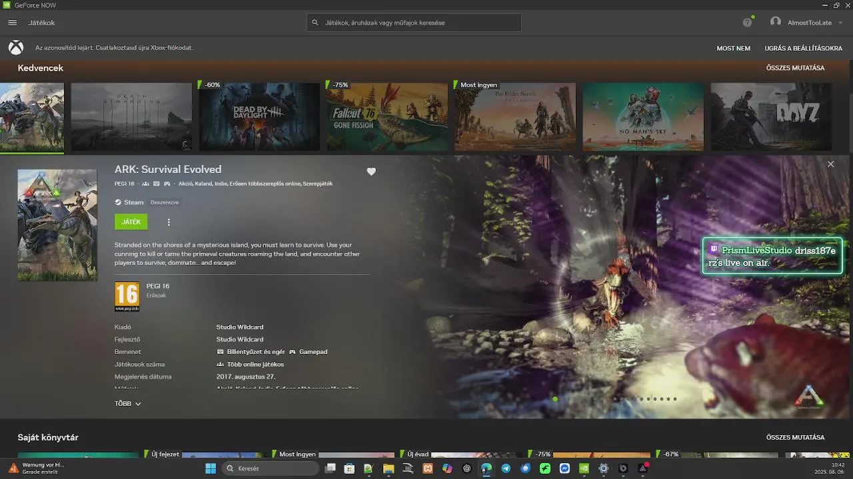The image size is (853, 479).
Task: Show all library items ÖSSZES MUTATÁSA
Action: pos(795,438)
